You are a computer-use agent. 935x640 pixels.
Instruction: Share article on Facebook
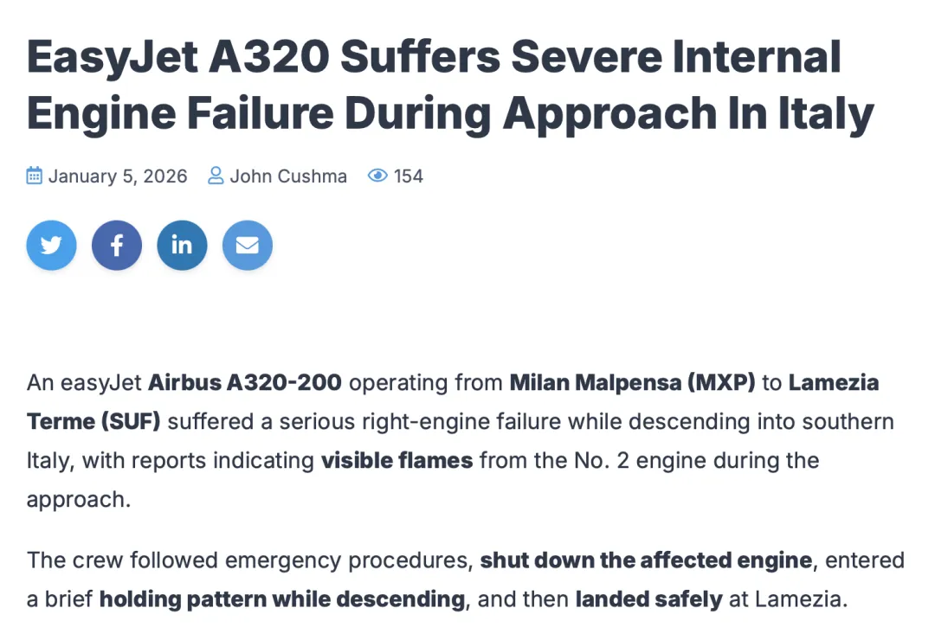tap(117, 246)
